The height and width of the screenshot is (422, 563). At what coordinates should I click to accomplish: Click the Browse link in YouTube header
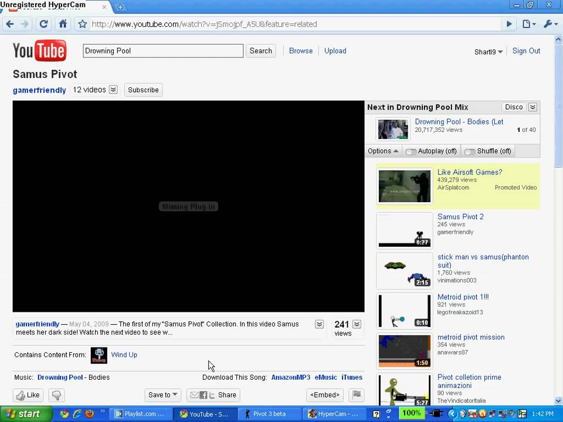click(x=301, y=51)
